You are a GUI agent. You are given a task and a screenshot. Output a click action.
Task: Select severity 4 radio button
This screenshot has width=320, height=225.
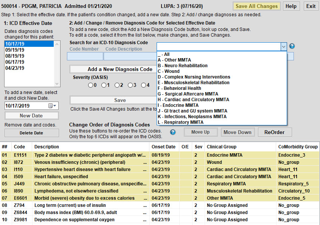click(143, 85)
